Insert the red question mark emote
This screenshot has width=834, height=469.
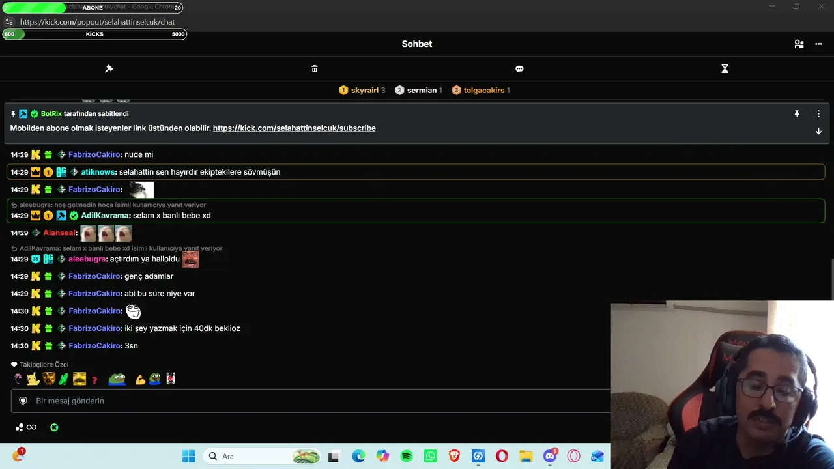94,380
